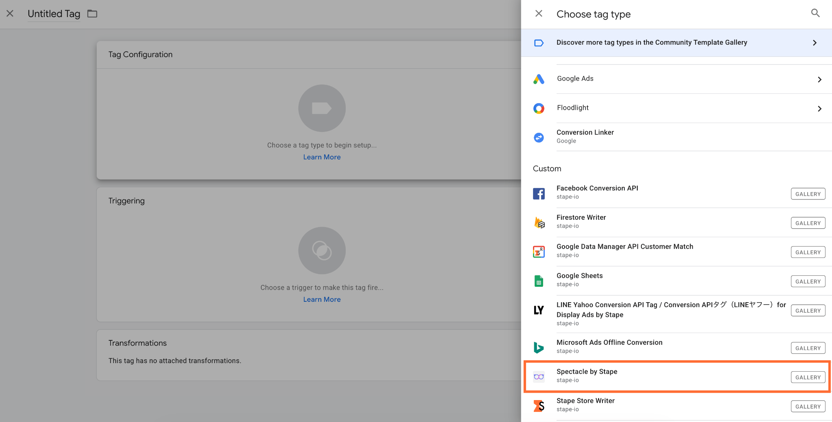Open Discover more tag types in Gallery

676,43
